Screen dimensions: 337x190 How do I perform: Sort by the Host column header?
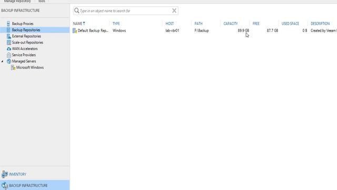pyautogui.click(x=170, y=23)
